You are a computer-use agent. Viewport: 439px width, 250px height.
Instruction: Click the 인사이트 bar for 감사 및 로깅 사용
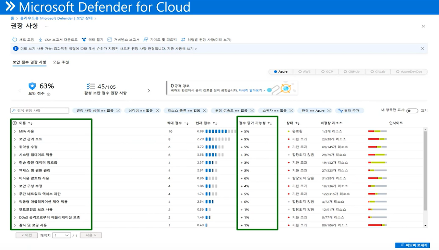(377, 225)
